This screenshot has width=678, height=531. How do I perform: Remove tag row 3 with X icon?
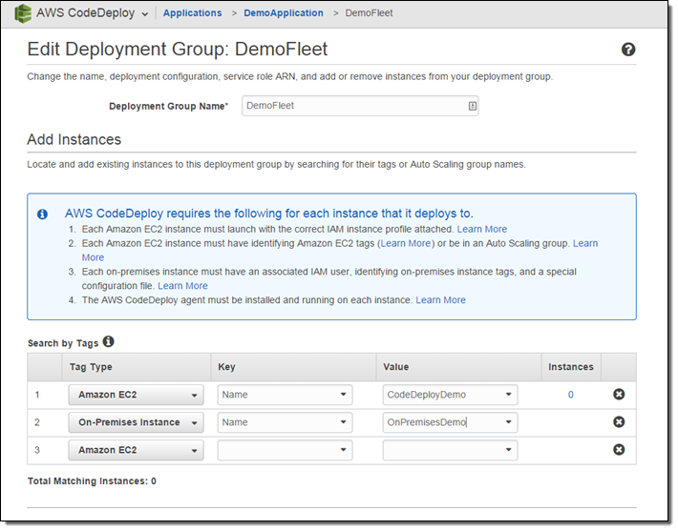coord(619,450)
